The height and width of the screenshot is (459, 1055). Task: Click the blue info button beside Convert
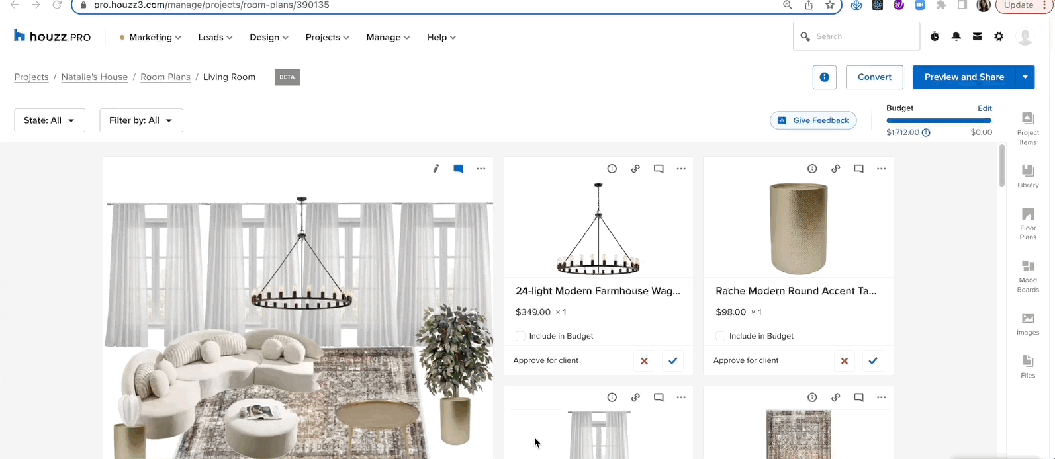[825, 77]
